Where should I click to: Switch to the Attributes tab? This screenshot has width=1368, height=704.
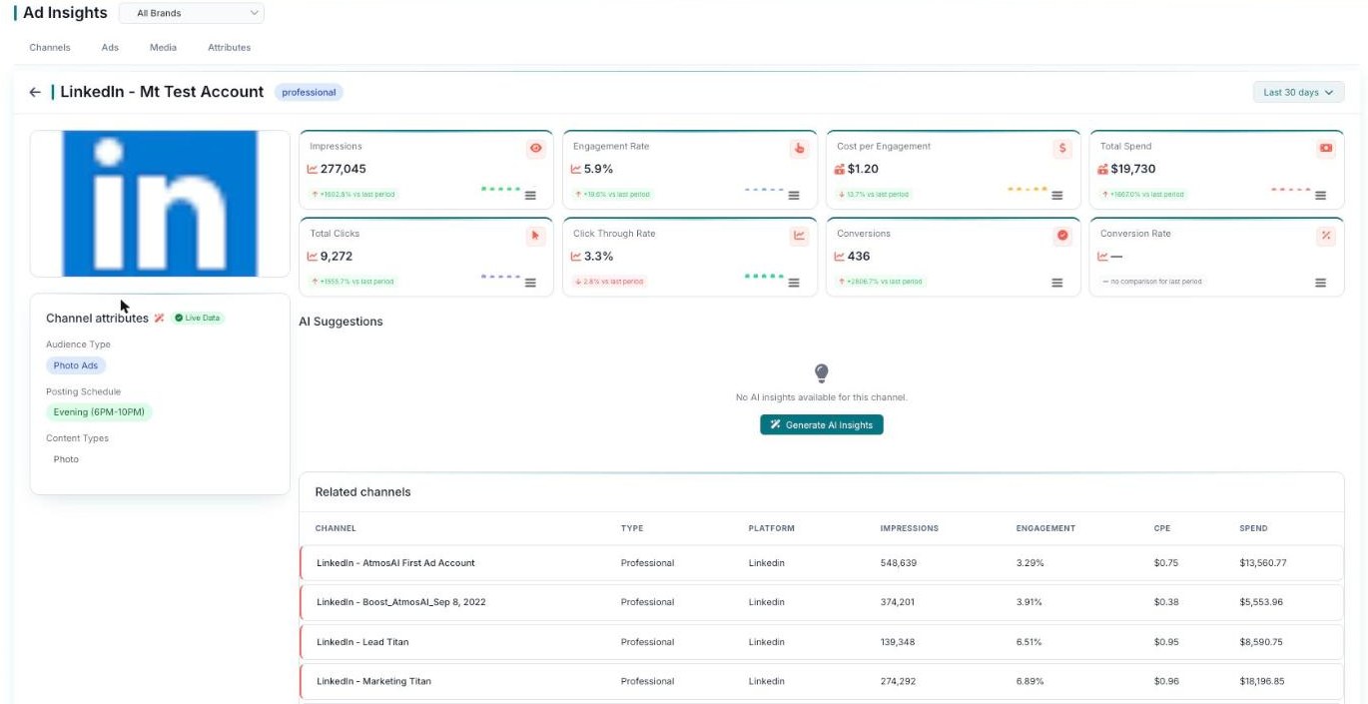[229, 47]
